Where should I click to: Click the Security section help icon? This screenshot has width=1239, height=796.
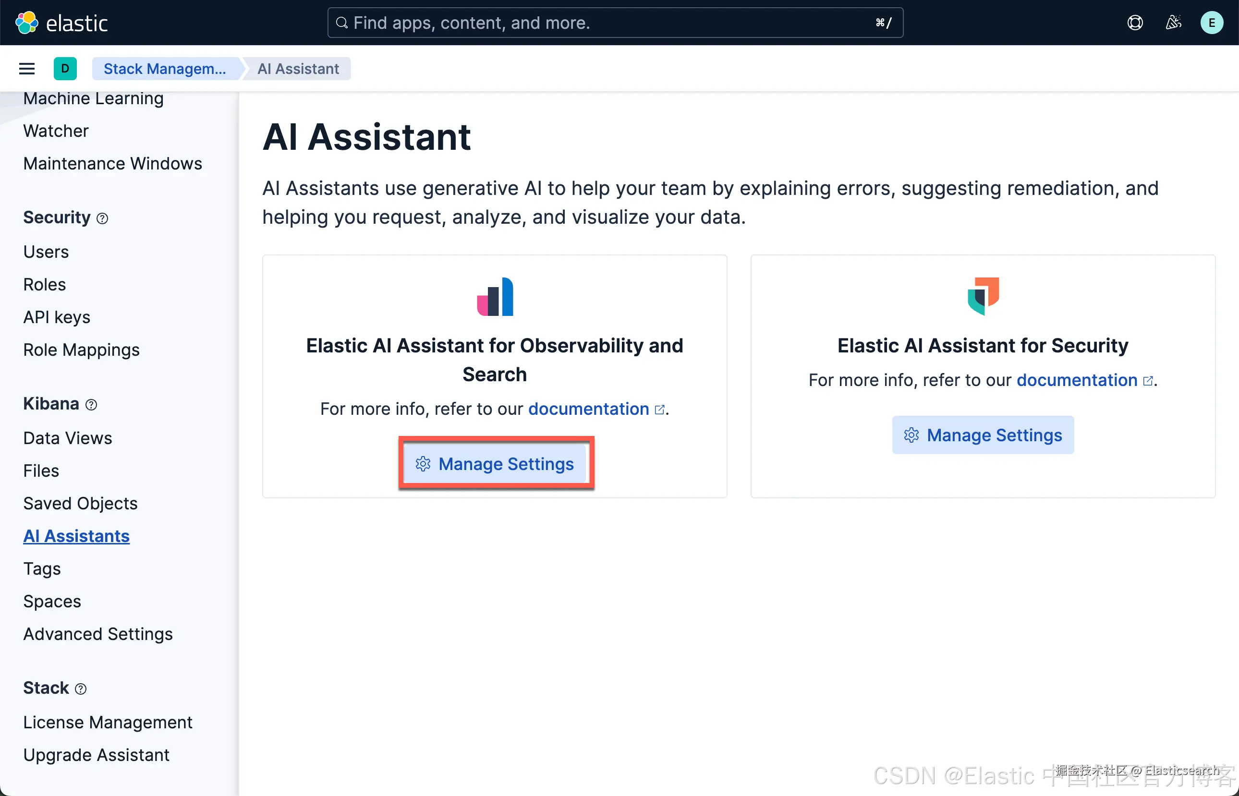tap(102, 218)
